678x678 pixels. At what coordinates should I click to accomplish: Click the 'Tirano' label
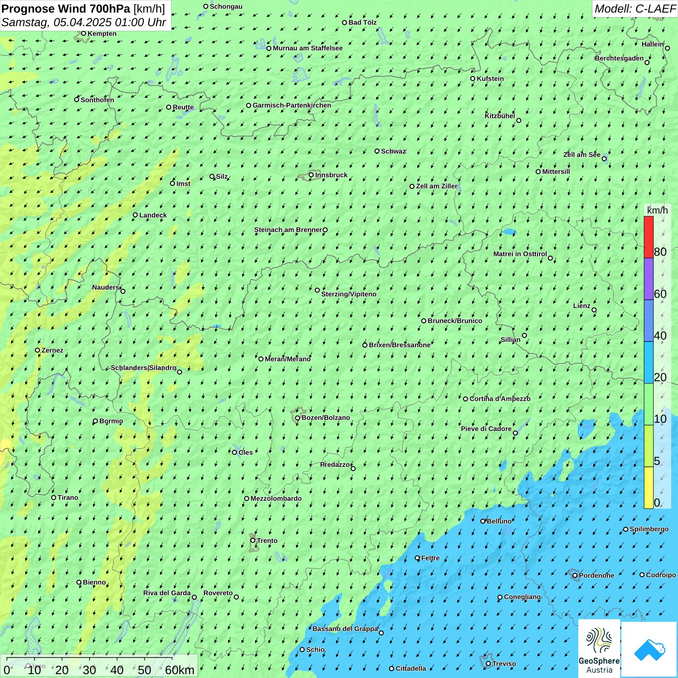[68, 497]
